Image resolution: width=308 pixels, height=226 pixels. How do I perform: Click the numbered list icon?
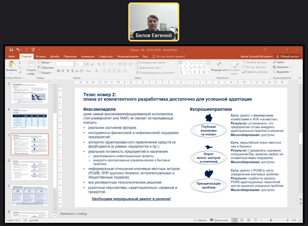click(112, 64)
